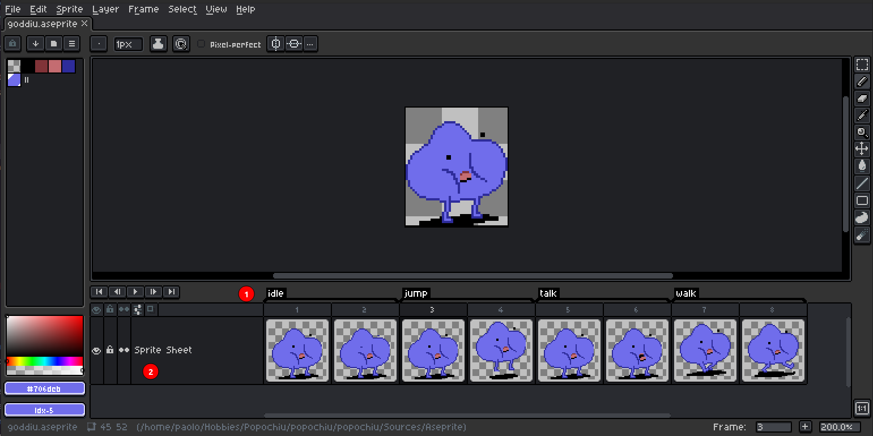Select the Eraser tool
The width and height of the screenshot is (873, 436).
tap(862, 99)
